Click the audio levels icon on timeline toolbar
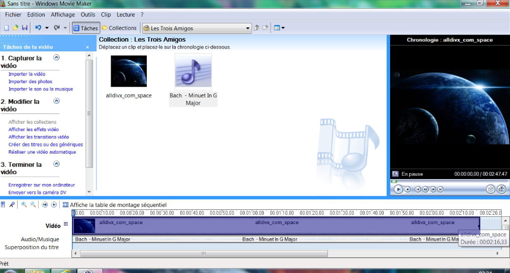 pos(3,205)
